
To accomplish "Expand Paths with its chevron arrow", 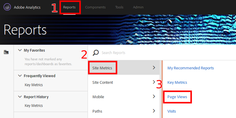I will tap(154, 111).
